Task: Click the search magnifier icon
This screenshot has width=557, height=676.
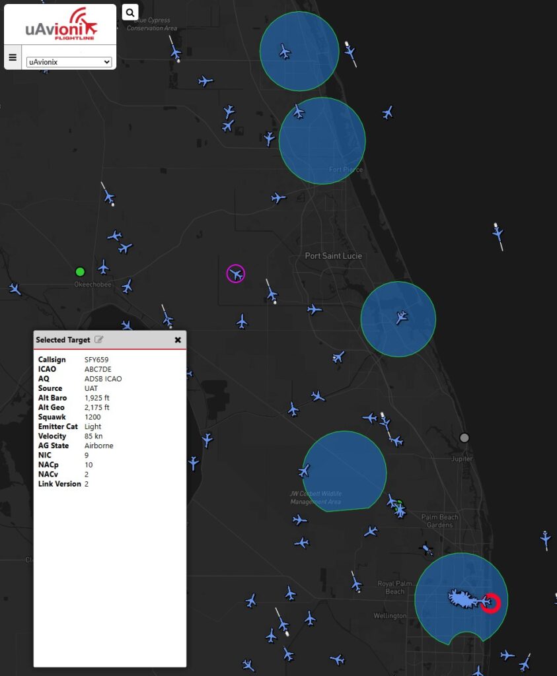Action: 130,12
